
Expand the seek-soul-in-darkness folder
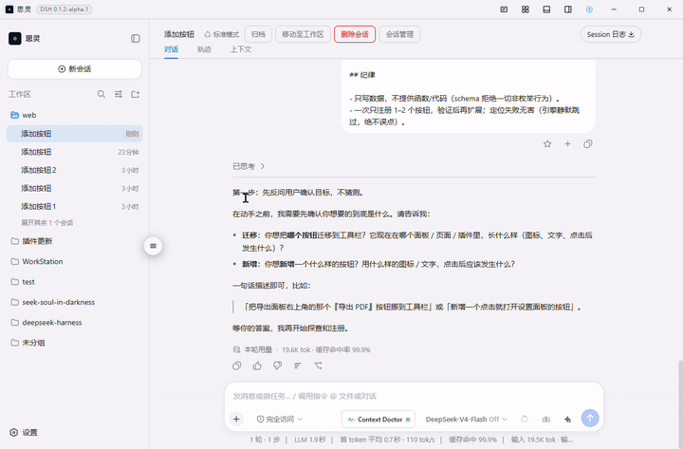[75, 302]
